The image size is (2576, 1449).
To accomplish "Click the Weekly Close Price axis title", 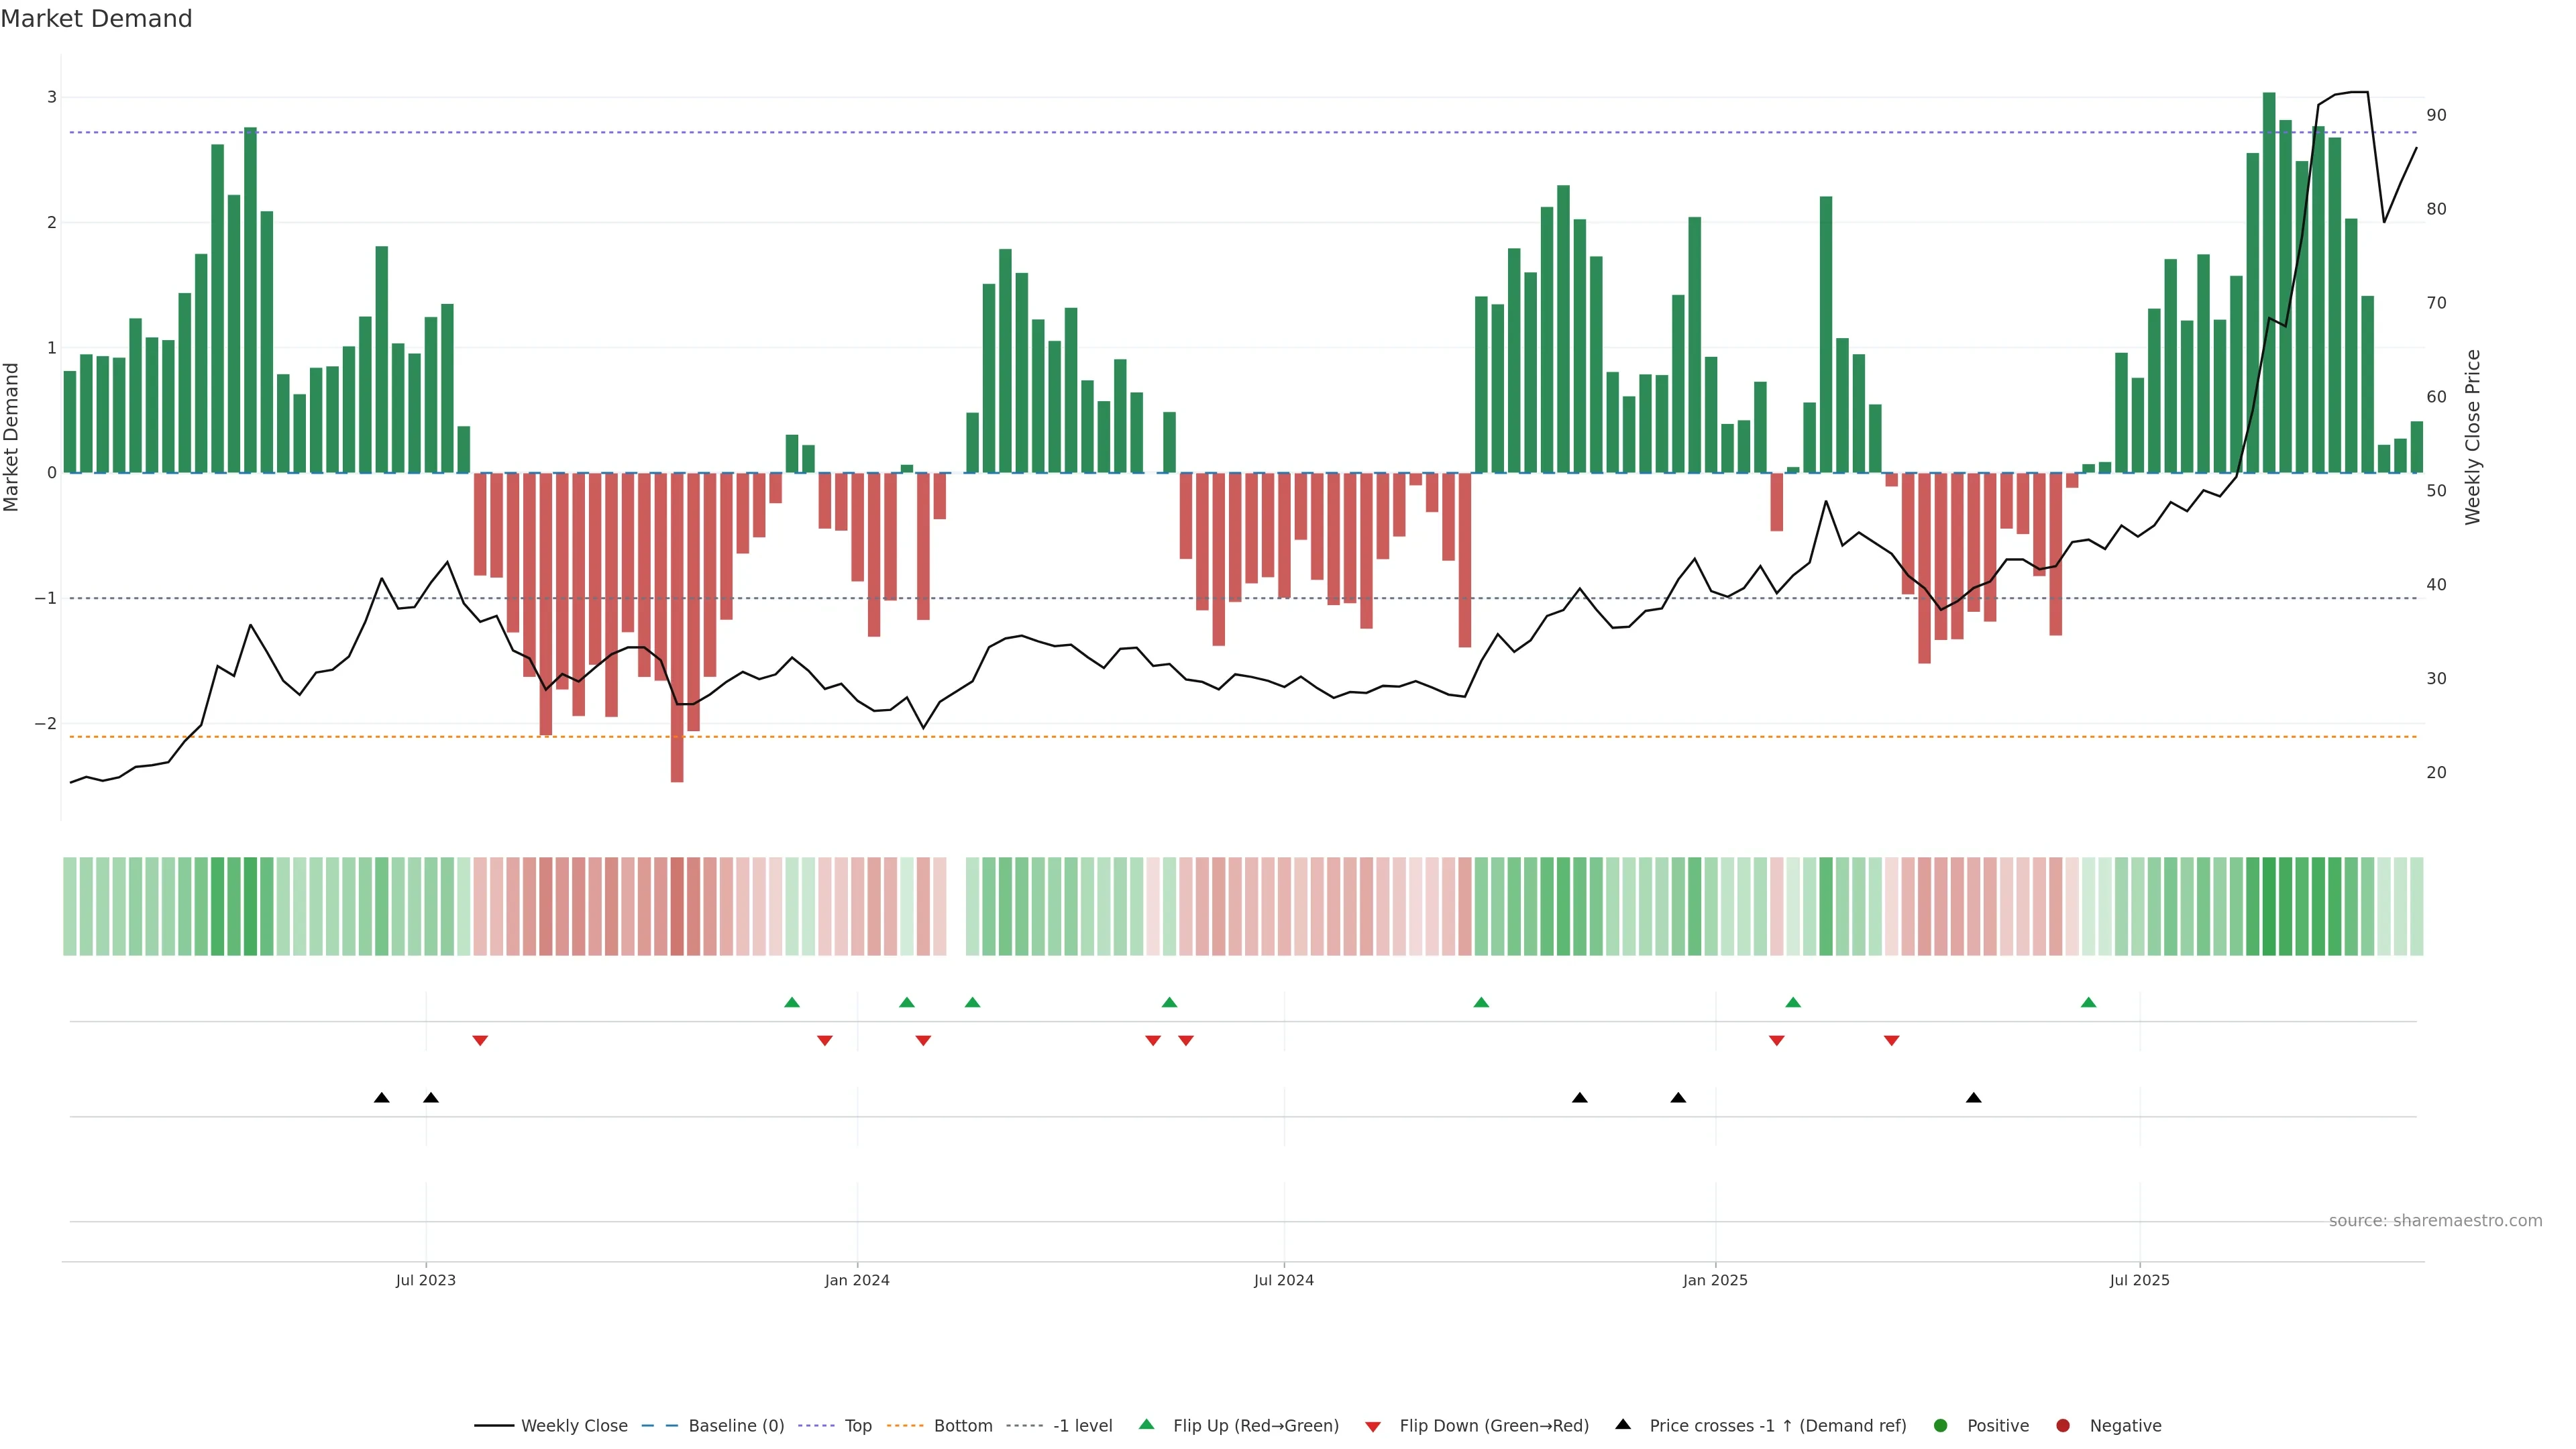I will click(x=2472, y=437).
